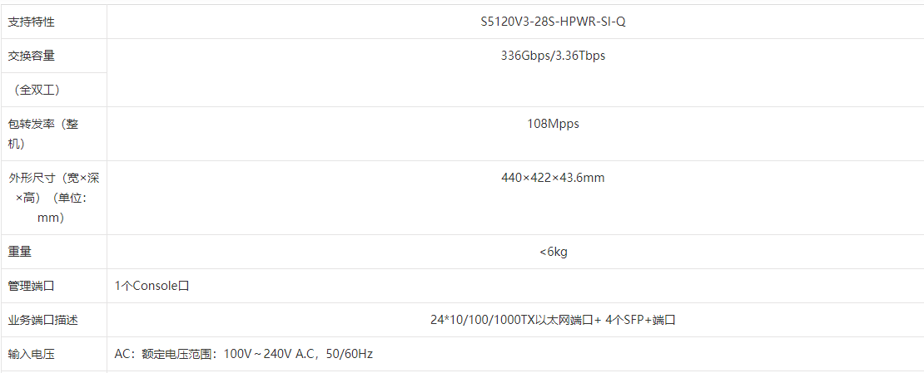Select the <6kg weight value
The width and height of the screenshot is (924, 373).
coord(553,251)
